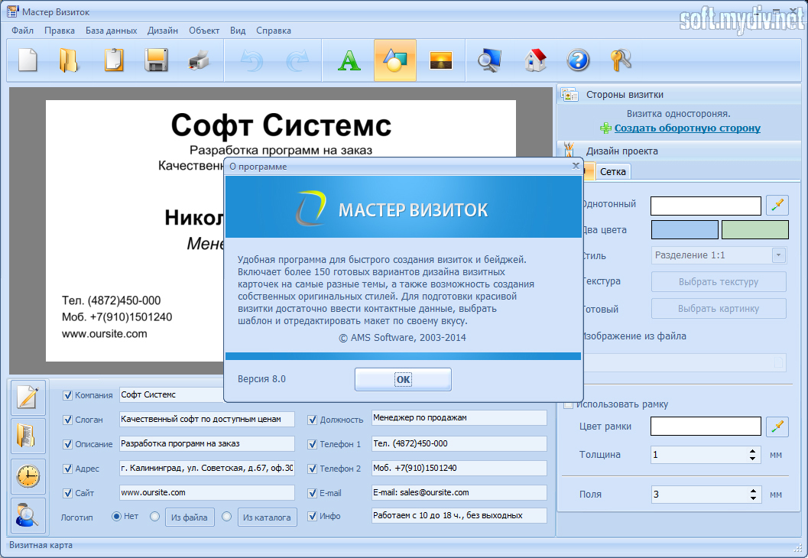Click the Выбрать картинку button
The width and height of the screenshot is (808, 558).
[719, 309]
